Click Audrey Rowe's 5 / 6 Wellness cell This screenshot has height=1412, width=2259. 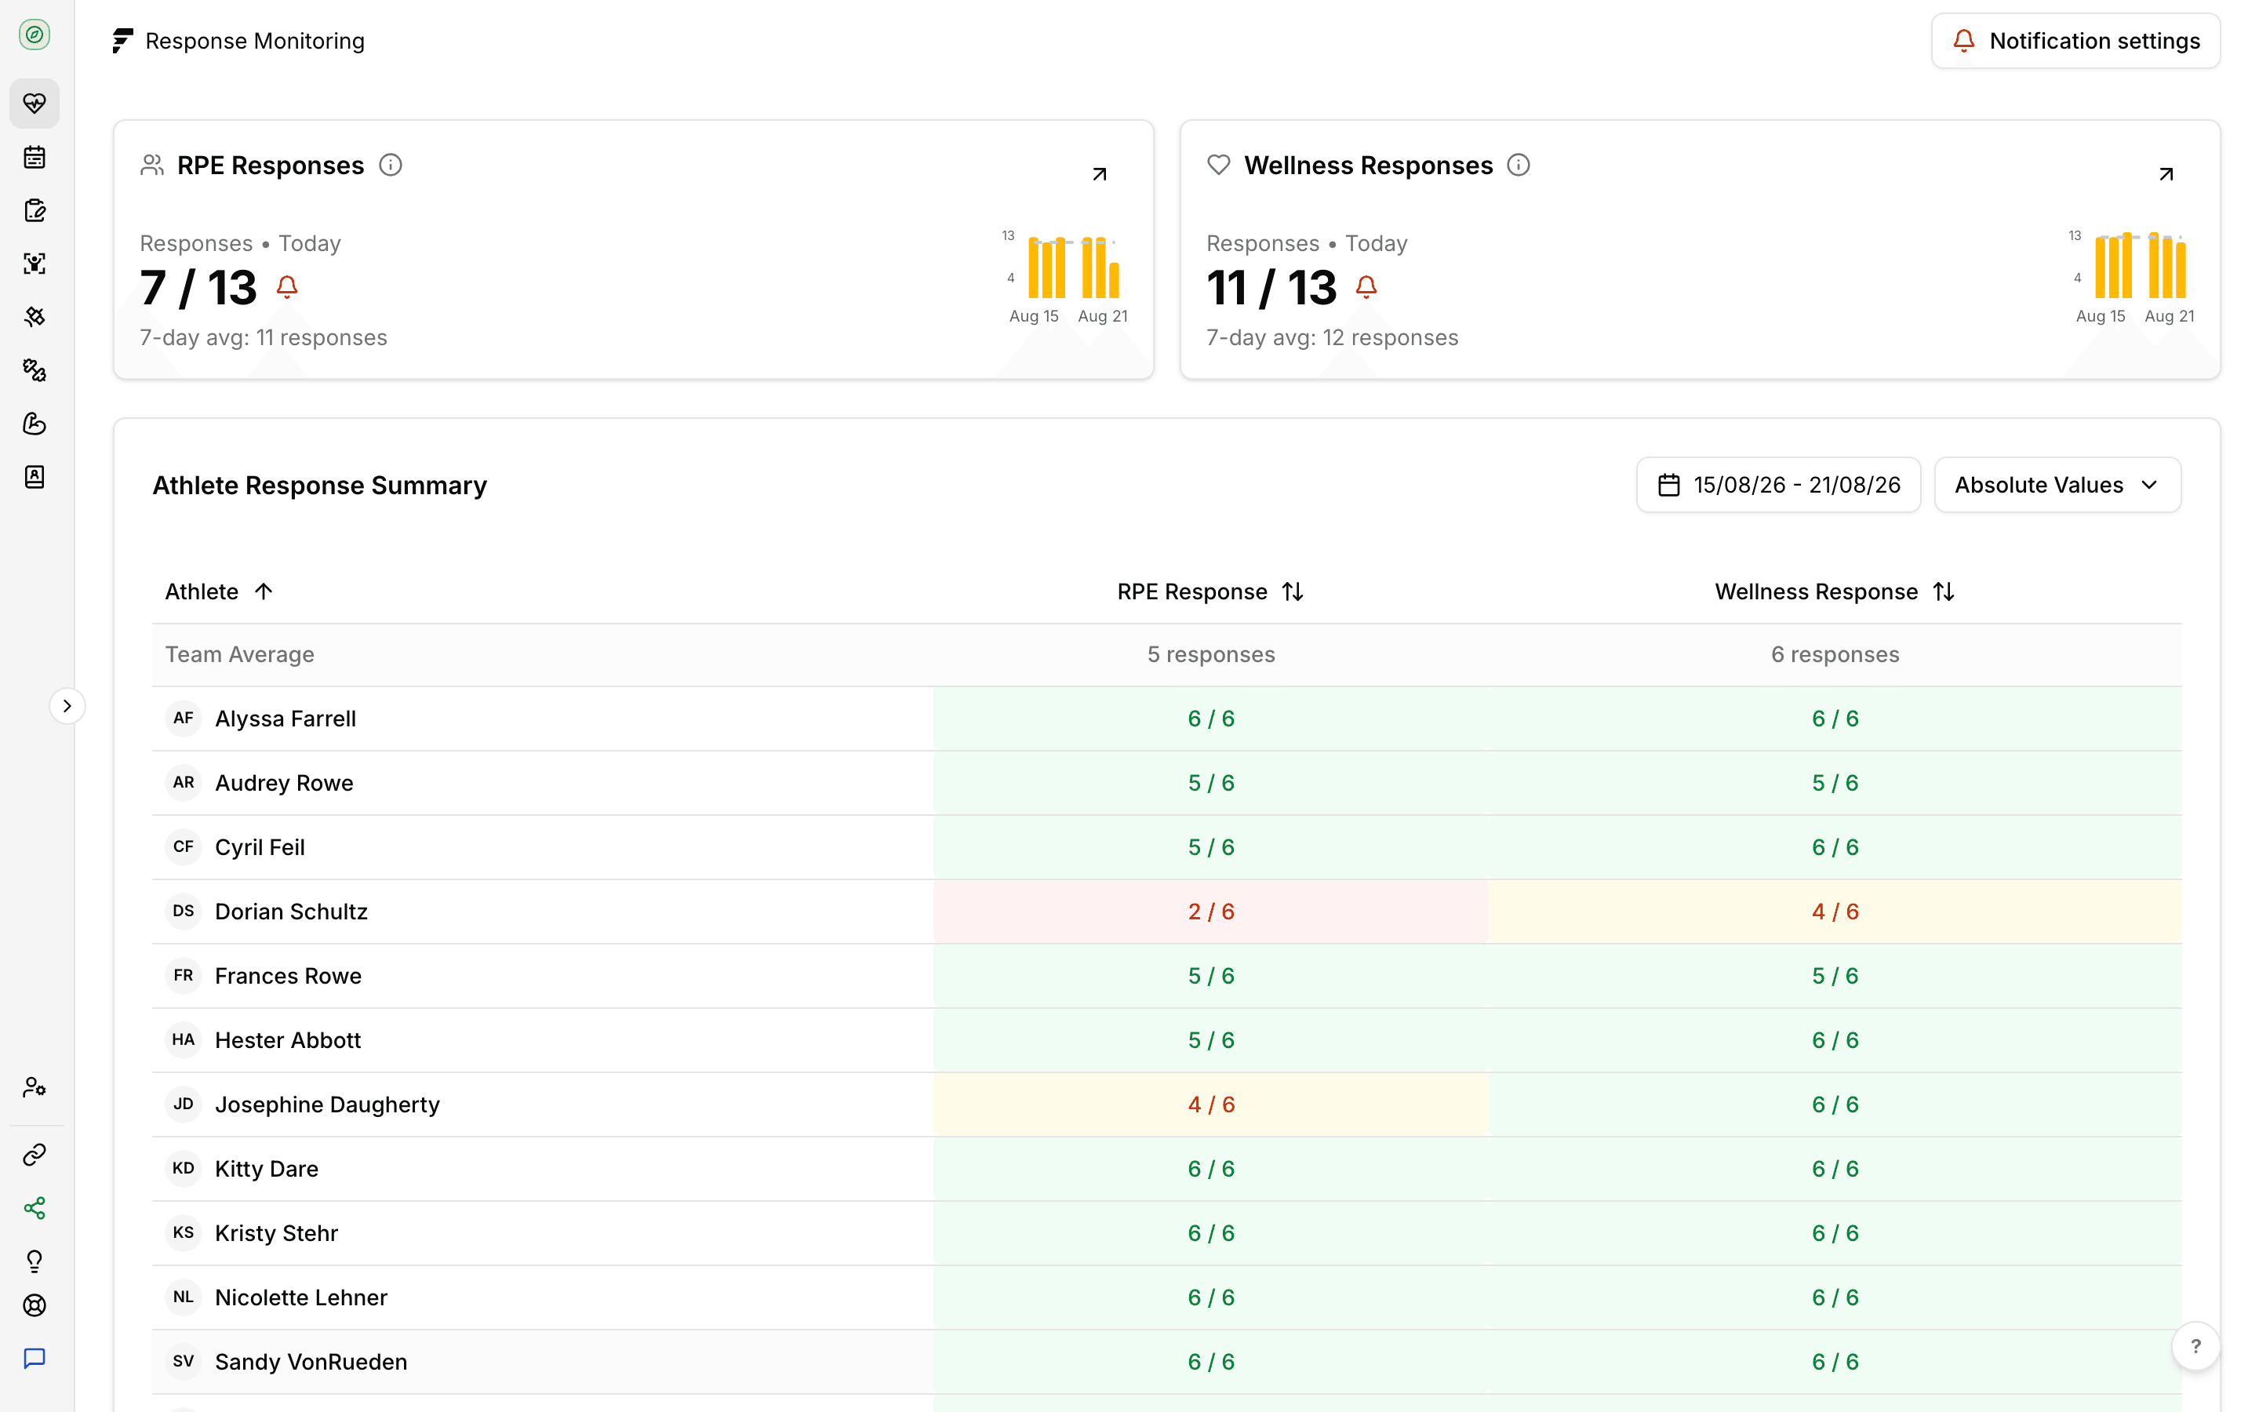click(x=1835, y=784)
